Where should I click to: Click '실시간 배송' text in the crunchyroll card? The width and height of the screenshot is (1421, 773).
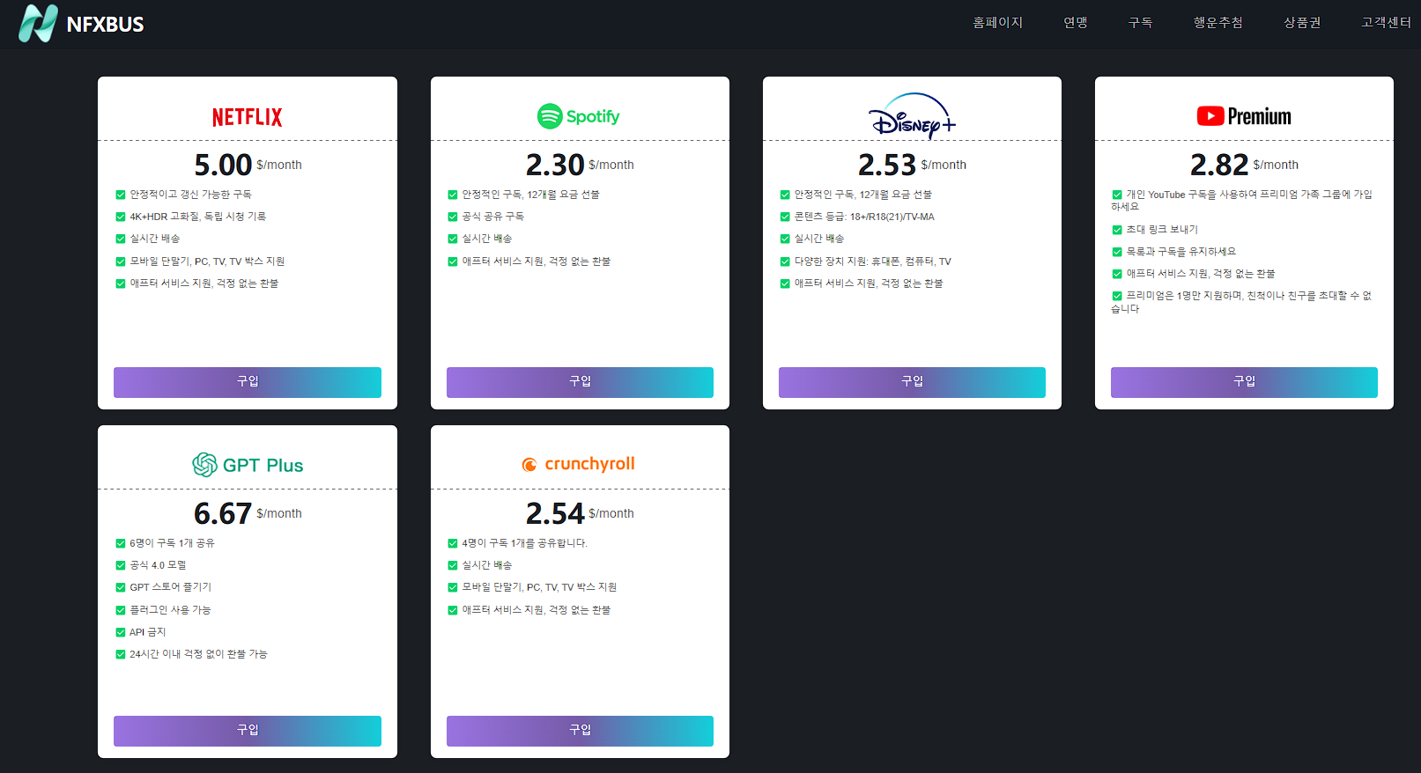point(487,565)
